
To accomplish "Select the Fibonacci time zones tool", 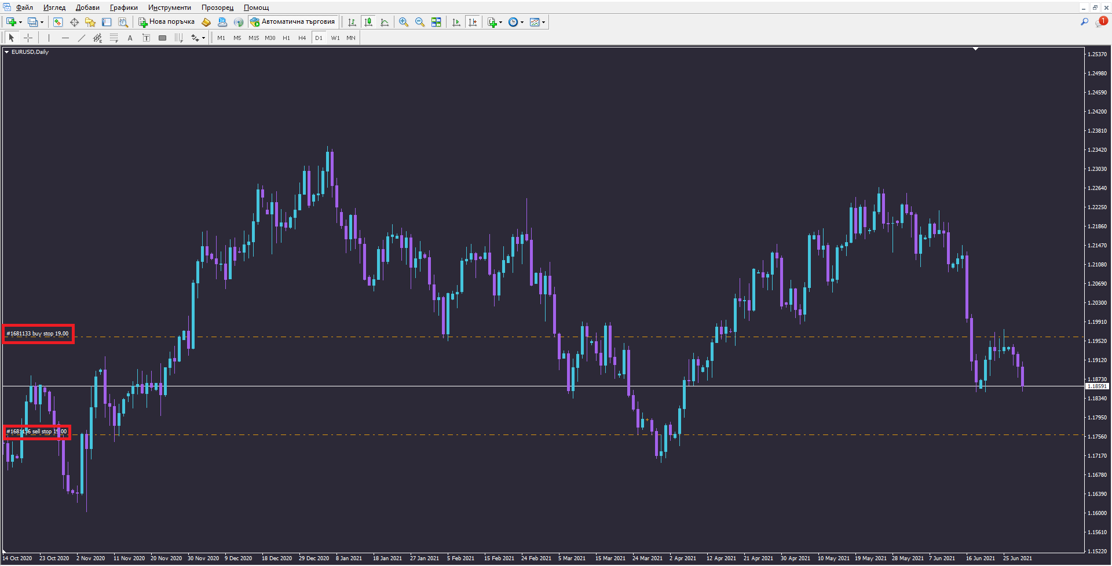I will 178,38.
